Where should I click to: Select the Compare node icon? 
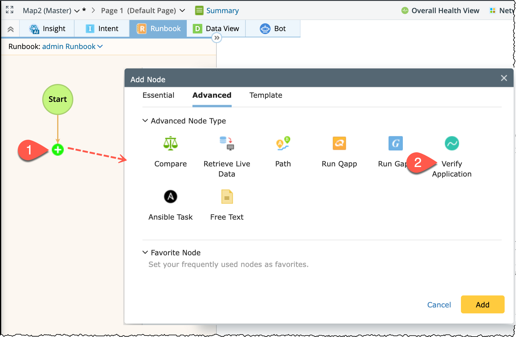tap(170, 143)
